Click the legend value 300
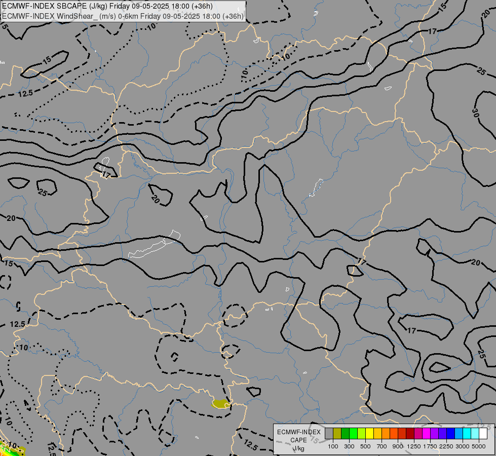The width and height of the screenshot is (496, 456). point(349,446)
